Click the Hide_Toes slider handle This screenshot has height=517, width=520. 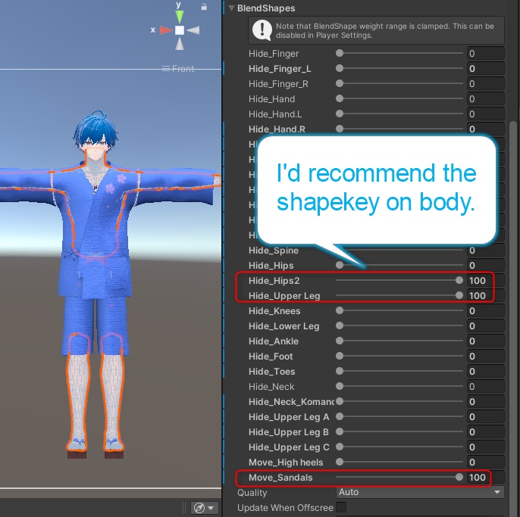coord(340,371)
